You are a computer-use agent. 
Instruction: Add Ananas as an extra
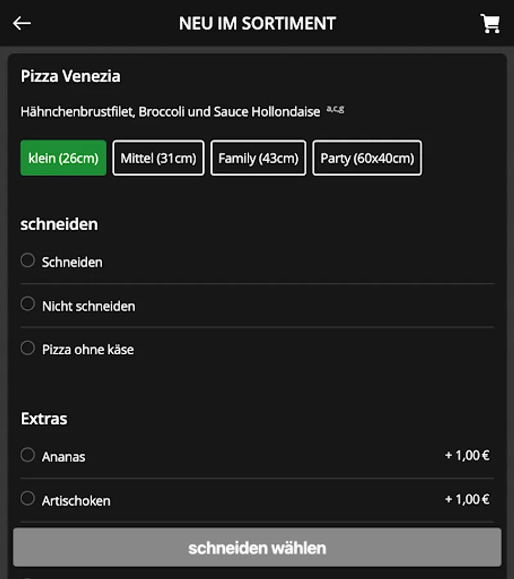(x=28, y=455)
